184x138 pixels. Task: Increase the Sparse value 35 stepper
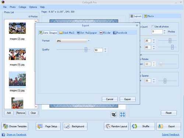coord(154,80)
